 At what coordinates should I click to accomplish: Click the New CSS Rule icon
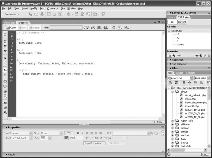[201, 56]
